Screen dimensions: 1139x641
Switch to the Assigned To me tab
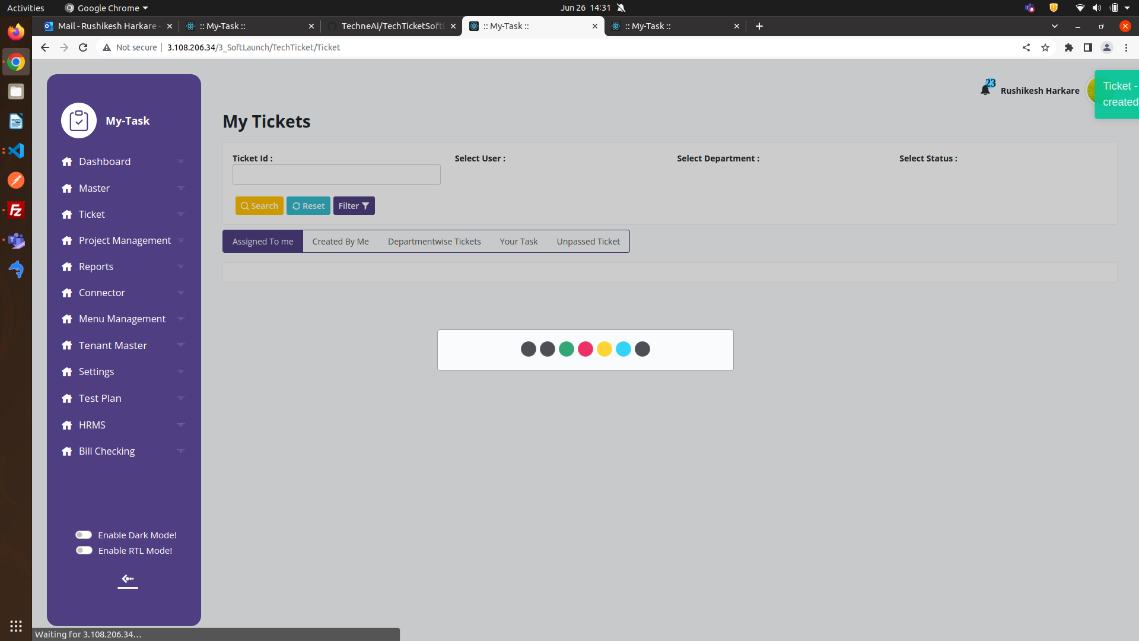point(263,242)
